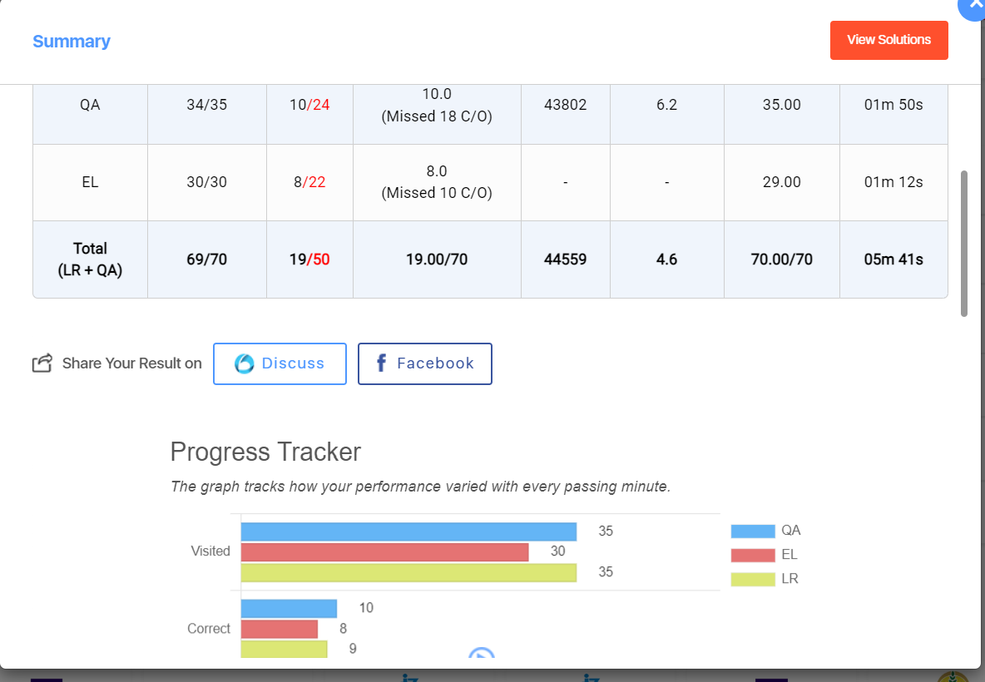Select the Total (LR + QA) row

tap(90, 259)
